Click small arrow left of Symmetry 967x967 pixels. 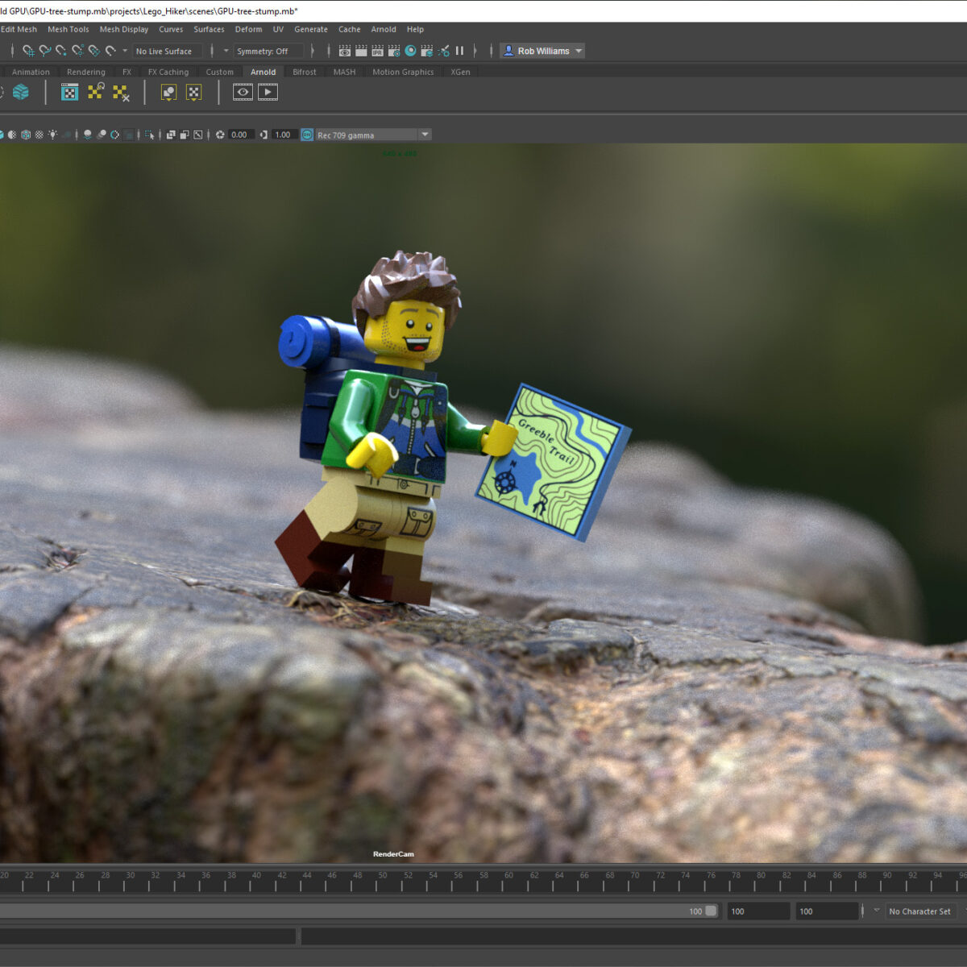tap(226, 51)
